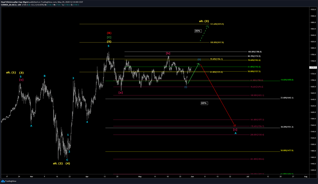Select the red (B) wave label

coord(109,33)
